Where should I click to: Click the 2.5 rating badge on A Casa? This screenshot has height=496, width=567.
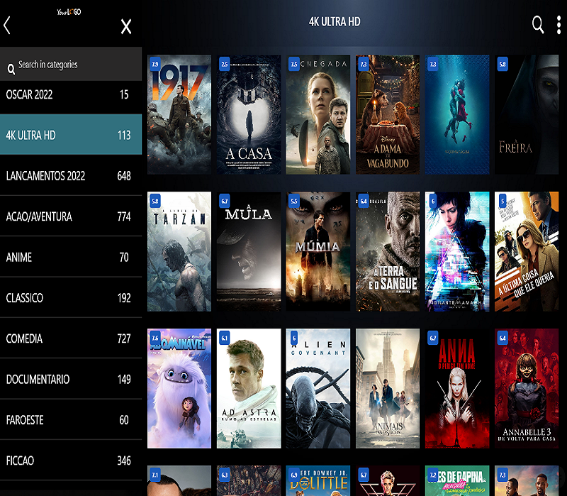point(225,64)
